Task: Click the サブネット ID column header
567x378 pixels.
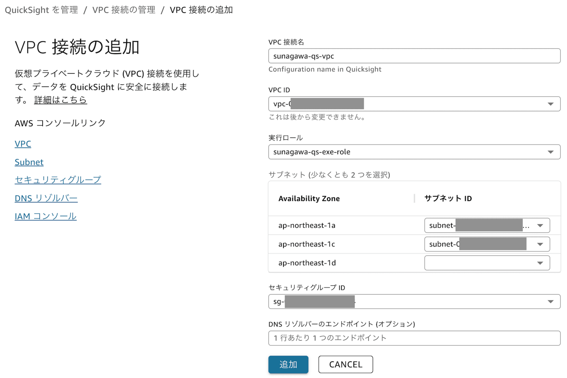Action: [448, 198]
